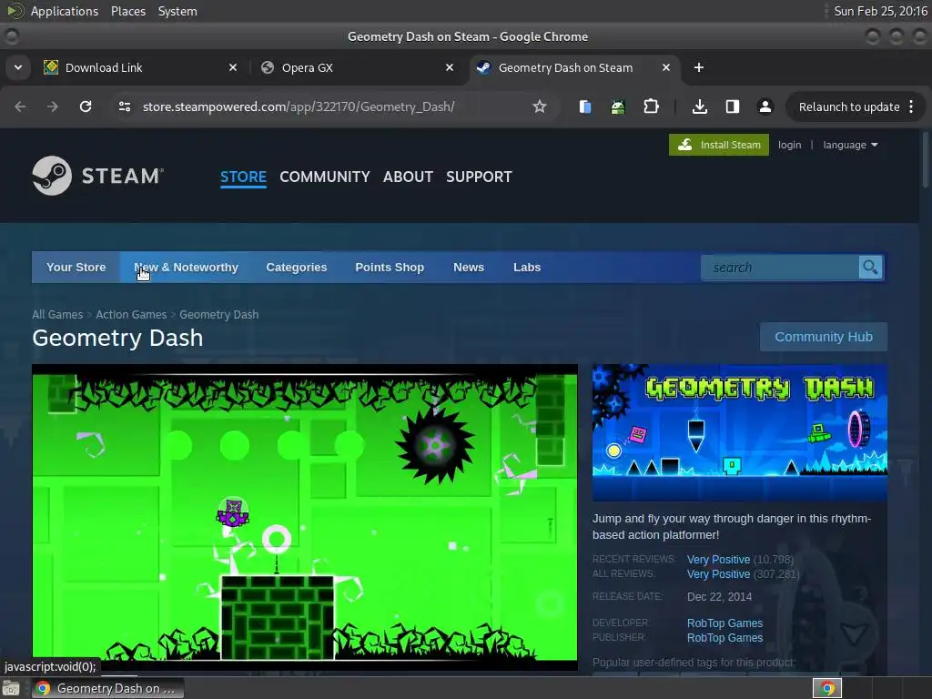Open the Chrome three-dot menu
The image size is (932, 699).
coord(911,106)
